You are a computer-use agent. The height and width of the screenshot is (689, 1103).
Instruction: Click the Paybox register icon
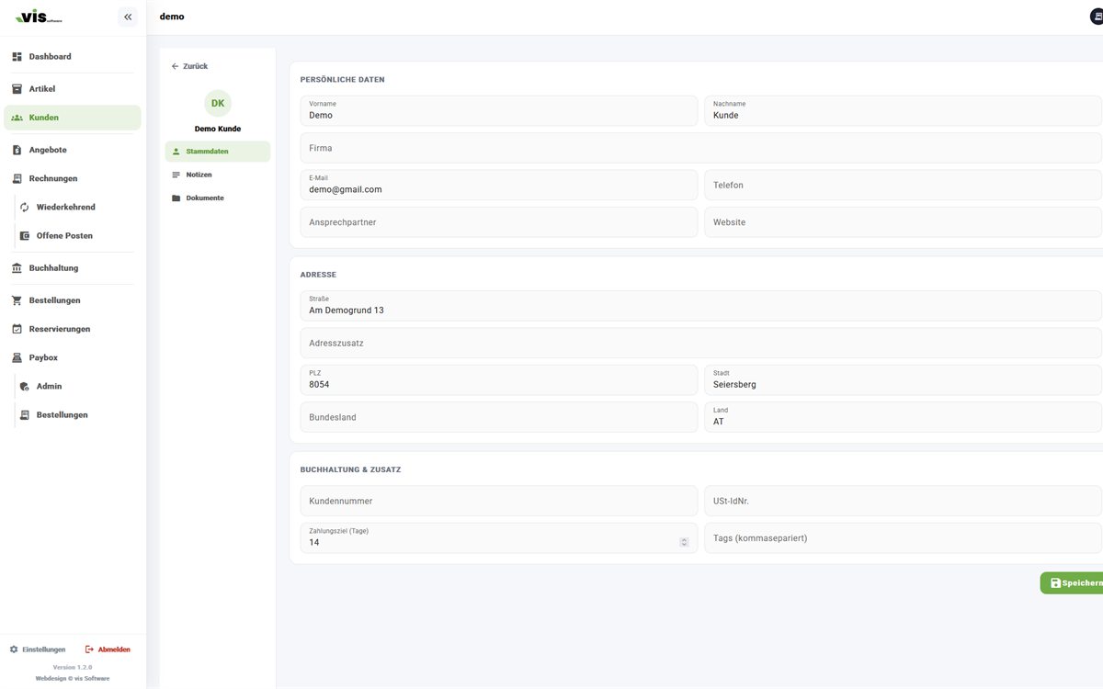17,357
